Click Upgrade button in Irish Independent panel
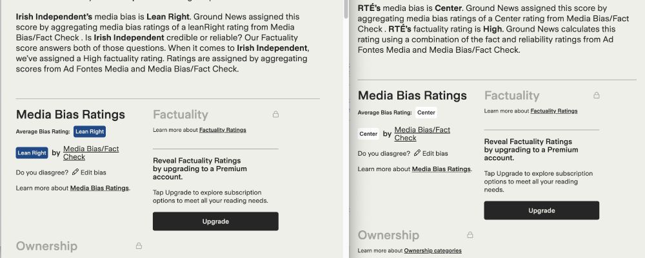The image size is (645, 258). (215, 221)
